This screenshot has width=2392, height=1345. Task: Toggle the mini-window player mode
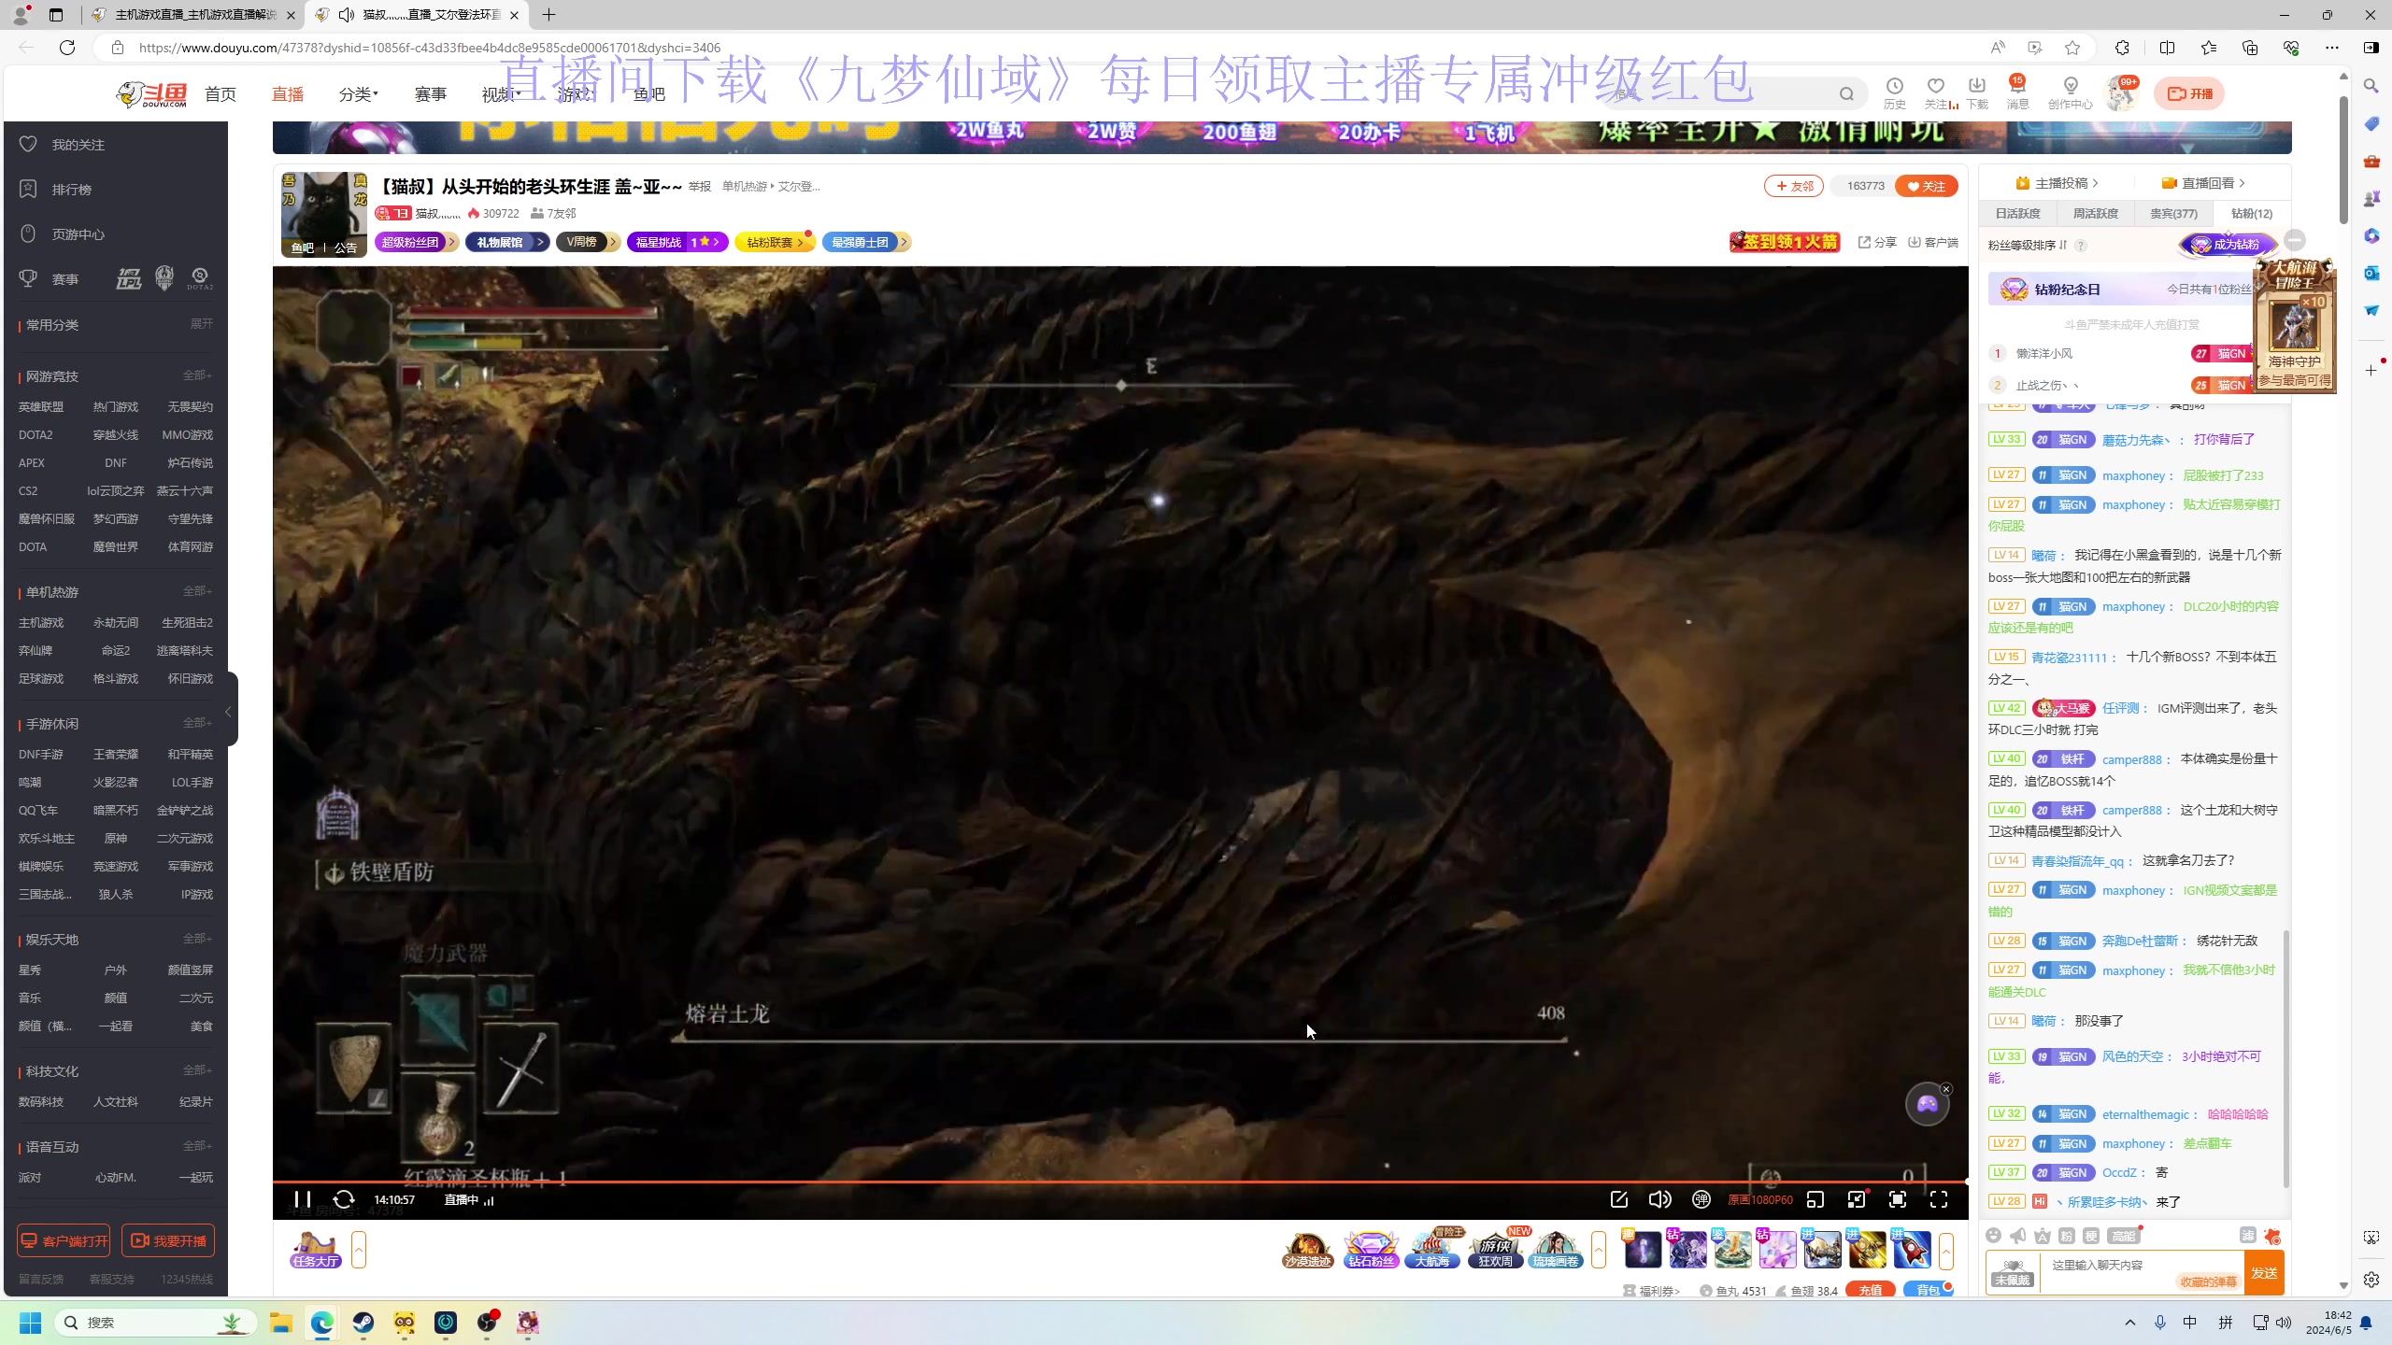point(1815,1199)
